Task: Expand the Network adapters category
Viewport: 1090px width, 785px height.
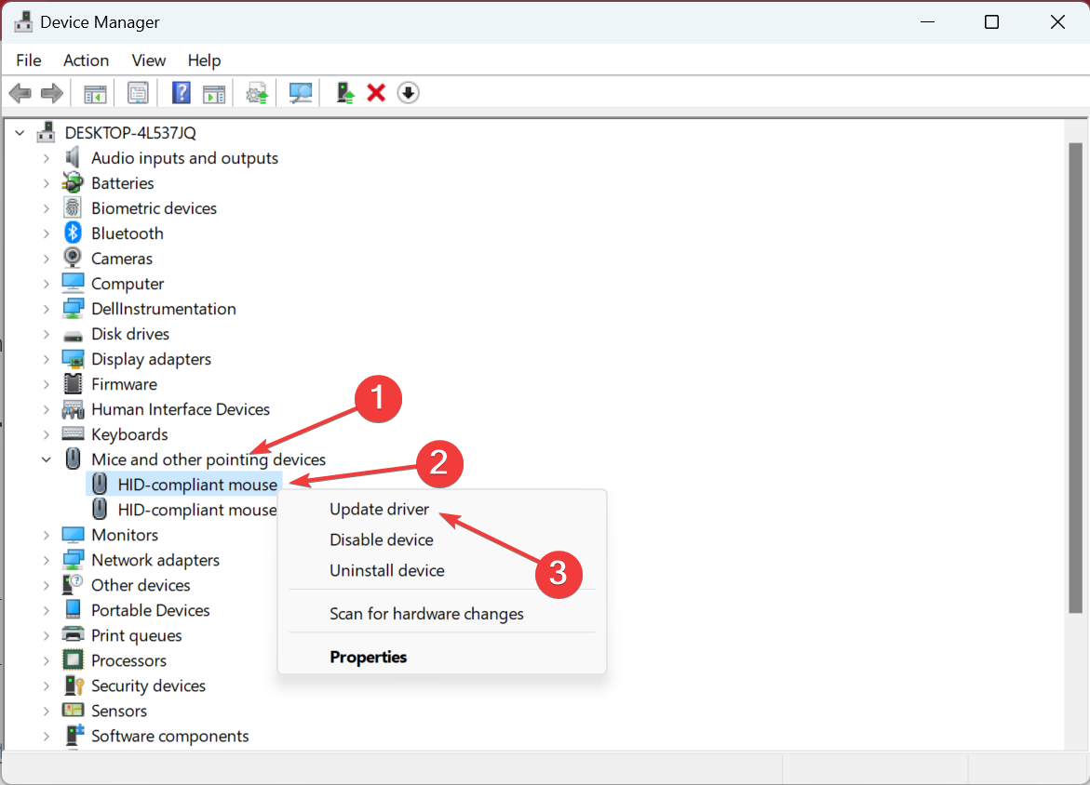Action: click(x=46, y=560)
